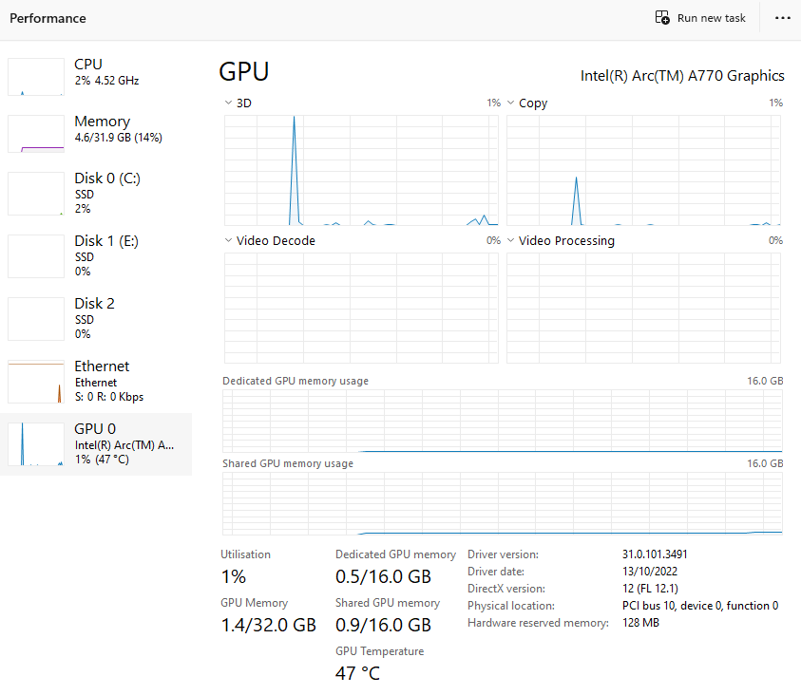The width and height of the screenshot is (801, 695).
Task: Open the 3D engine dropdown
Action: [228, 103]
